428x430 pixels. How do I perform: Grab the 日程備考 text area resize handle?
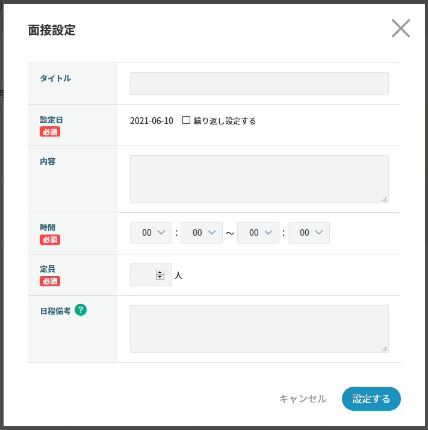(385, 349)
